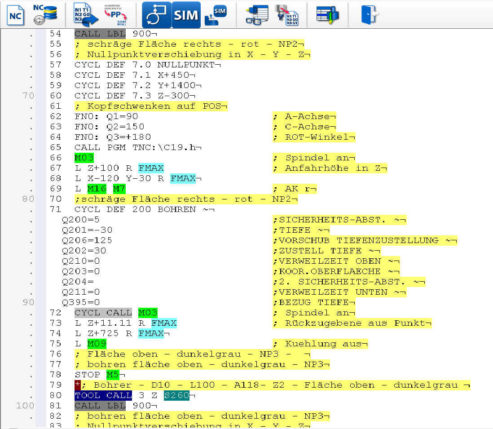Click the green M09 code
The image size is (493, 429).
coord(97,344)
